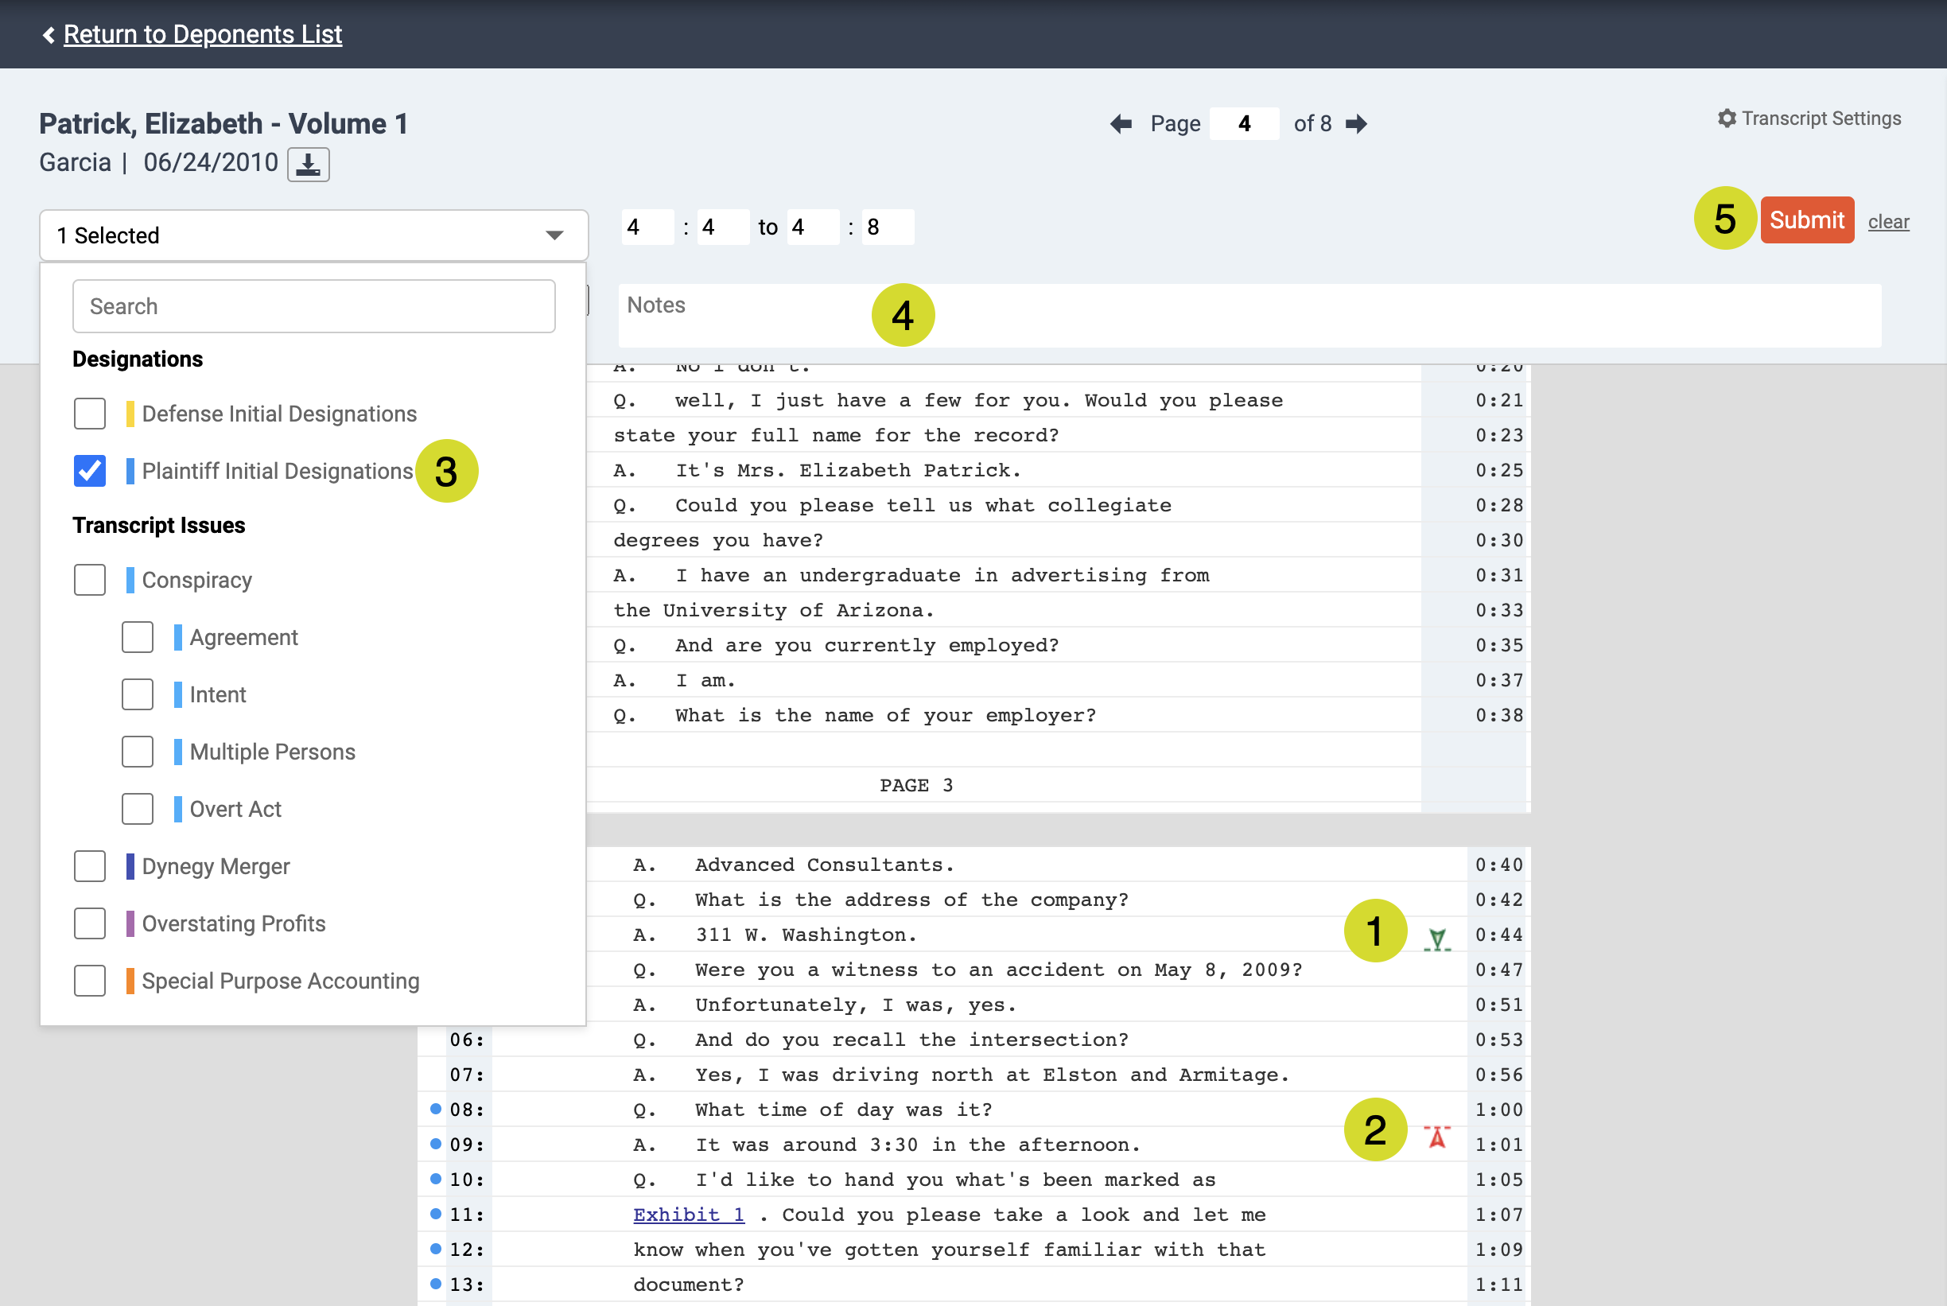Viewport: 1947px width, 1306px height.
Task: Check the Overstating Profits checkbox
Action: point(89,923)
